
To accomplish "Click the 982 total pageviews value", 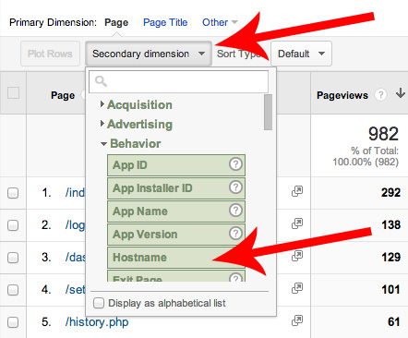I will tap(383, 134).
